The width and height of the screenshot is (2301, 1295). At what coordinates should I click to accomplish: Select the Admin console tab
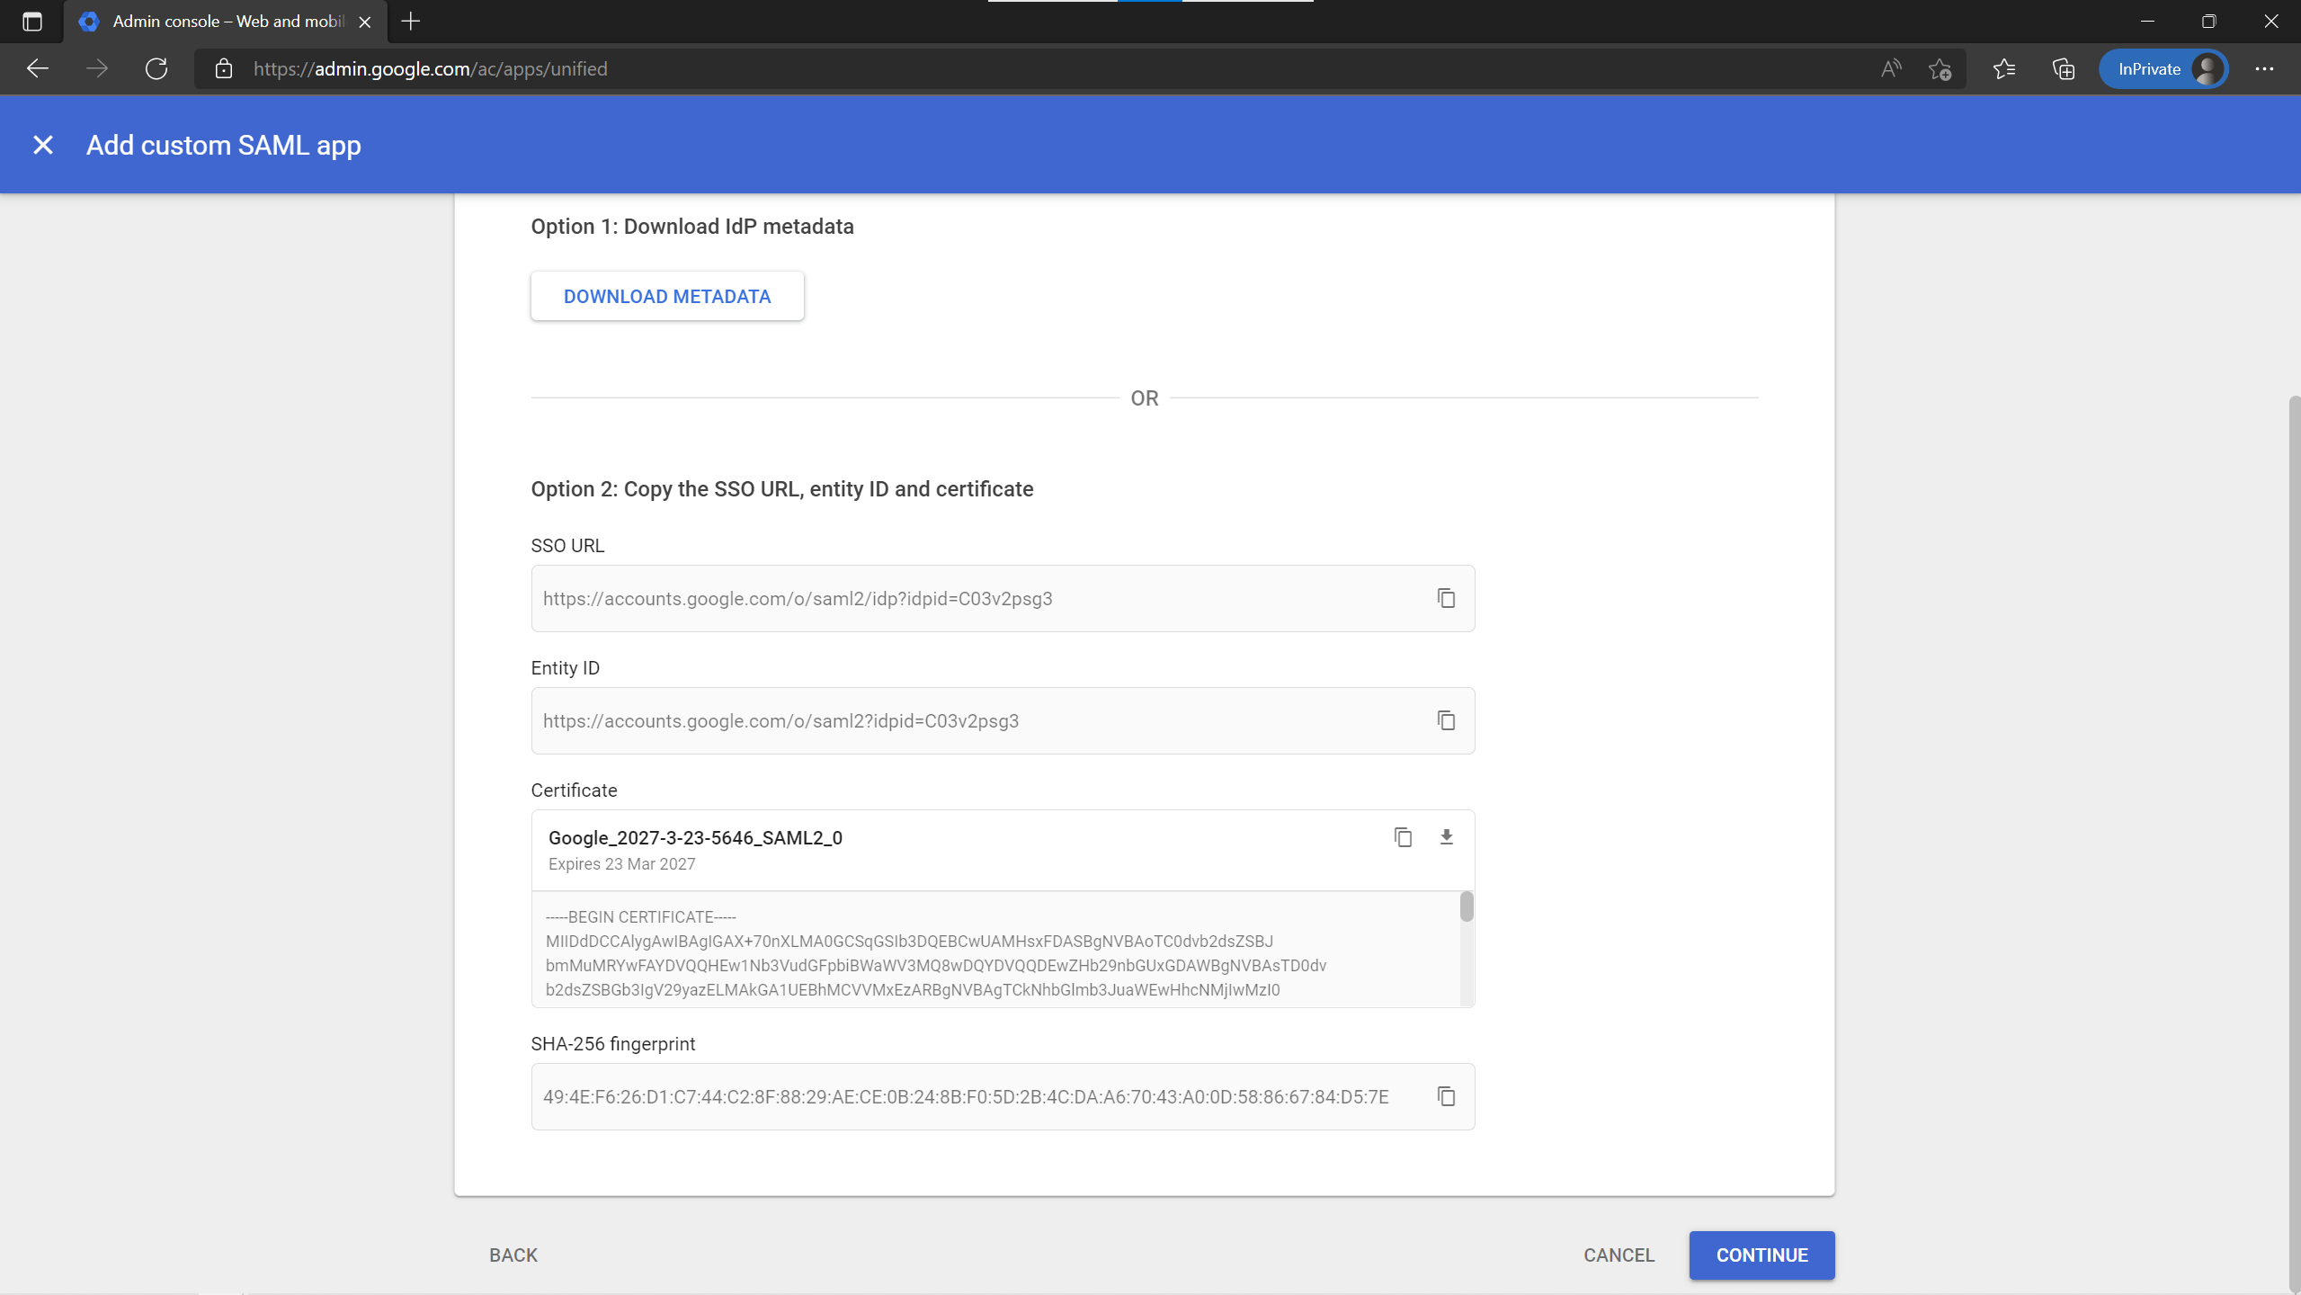click(225, 22)
